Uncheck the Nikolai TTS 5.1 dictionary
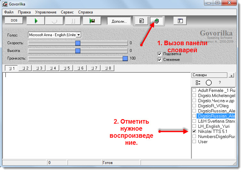This screenshot has width=243, height=172. point(194,131)
